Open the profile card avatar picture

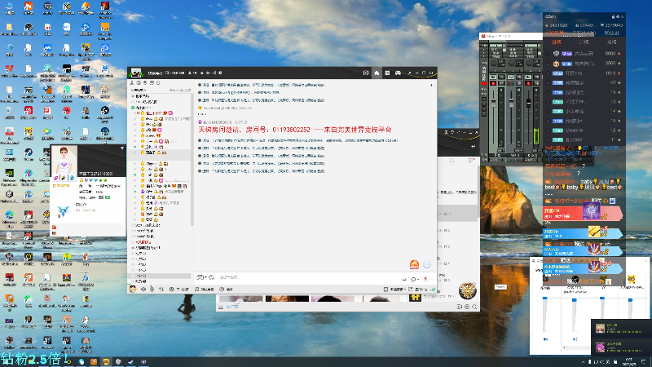click(64, 160)
